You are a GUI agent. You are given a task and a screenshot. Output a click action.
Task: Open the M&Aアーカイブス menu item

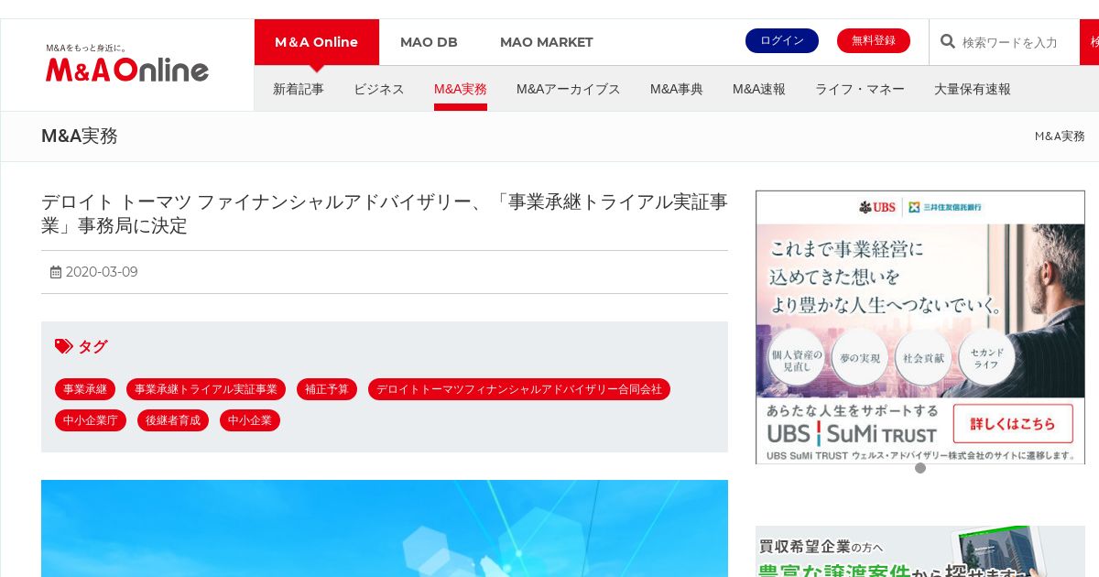[x=569, y=89]
